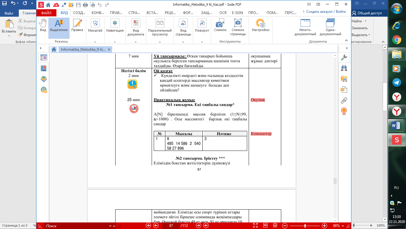Expand the Масштаб dropdown
This screenshot has width=406, height=229.
pos(95,42)
